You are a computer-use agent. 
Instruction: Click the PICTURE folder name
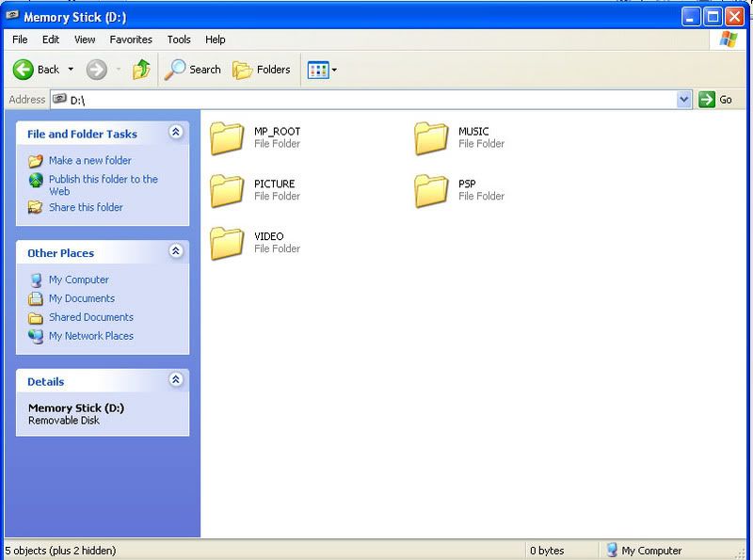click(x=274, y=184)
